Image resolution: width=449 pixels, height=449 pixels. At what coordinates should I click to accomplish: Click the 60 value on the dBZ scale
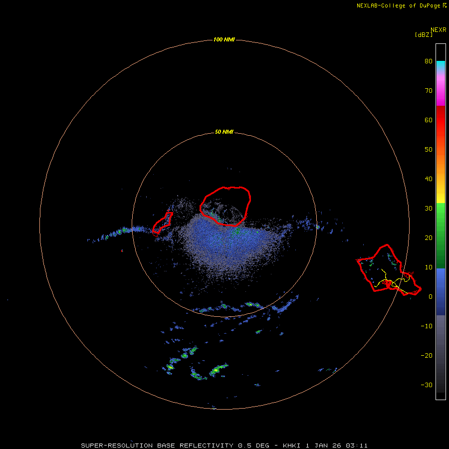[429, 120]
